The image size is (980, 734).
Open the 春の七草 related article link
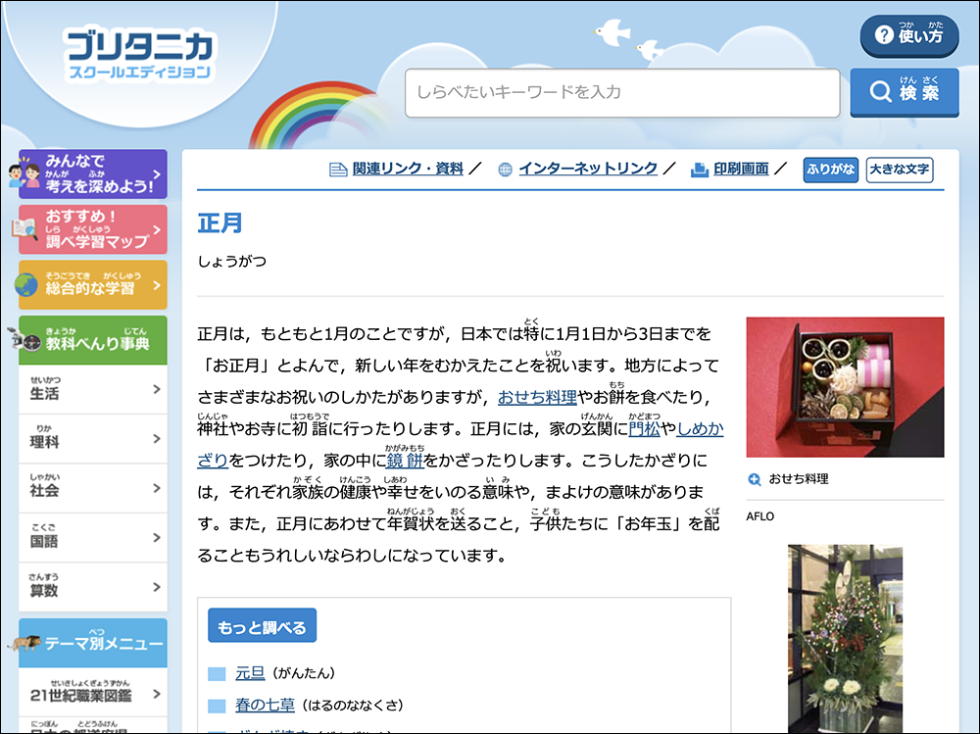[265, 706]
